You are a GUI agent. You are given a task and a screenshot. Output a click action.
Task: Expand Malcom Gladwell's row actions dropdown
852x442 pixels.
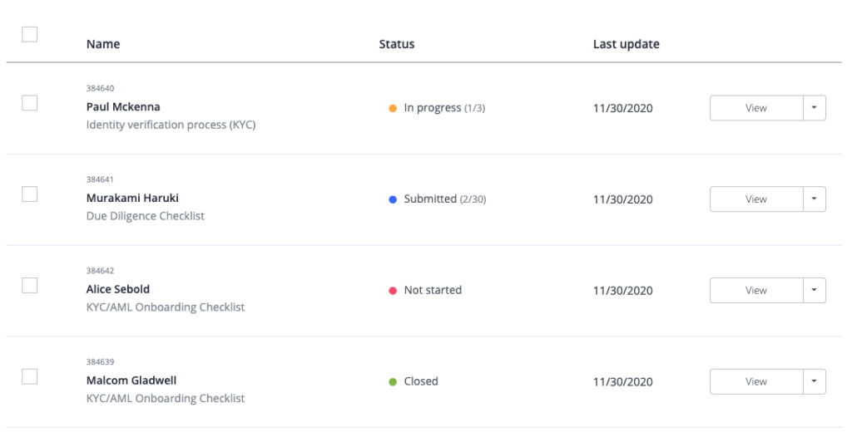tap(814, 382)
